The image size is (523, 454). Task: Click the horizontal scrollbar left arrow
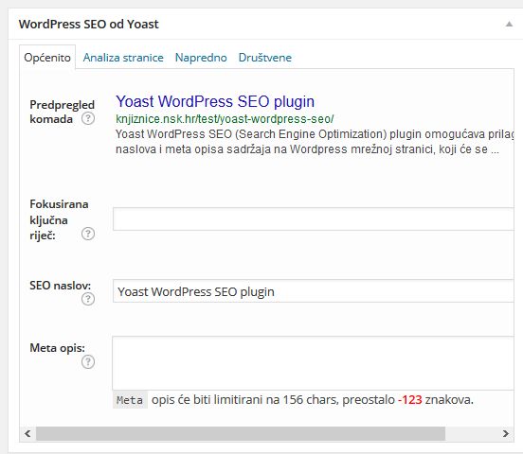[27, 433]
